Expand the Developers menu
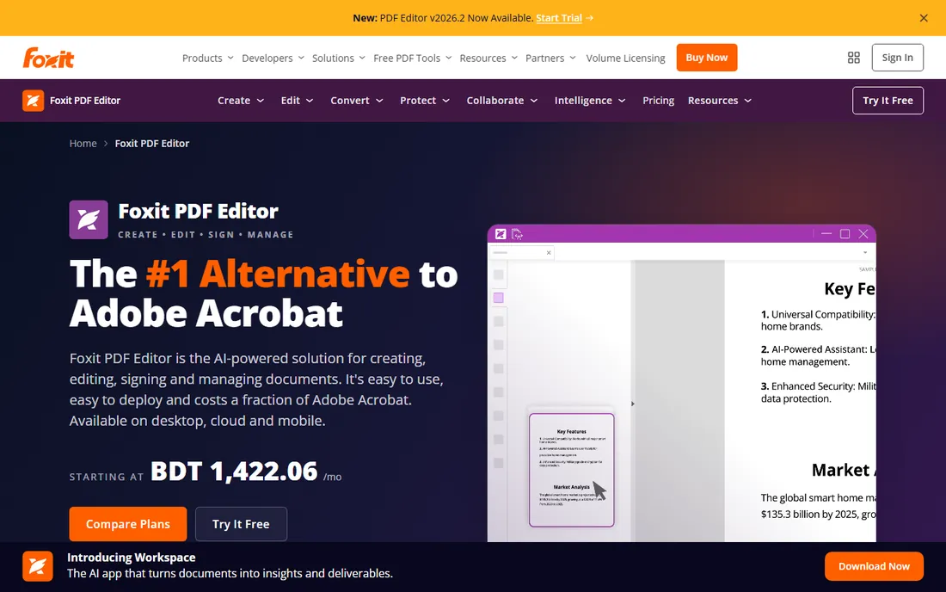 [x=273, y=58]
